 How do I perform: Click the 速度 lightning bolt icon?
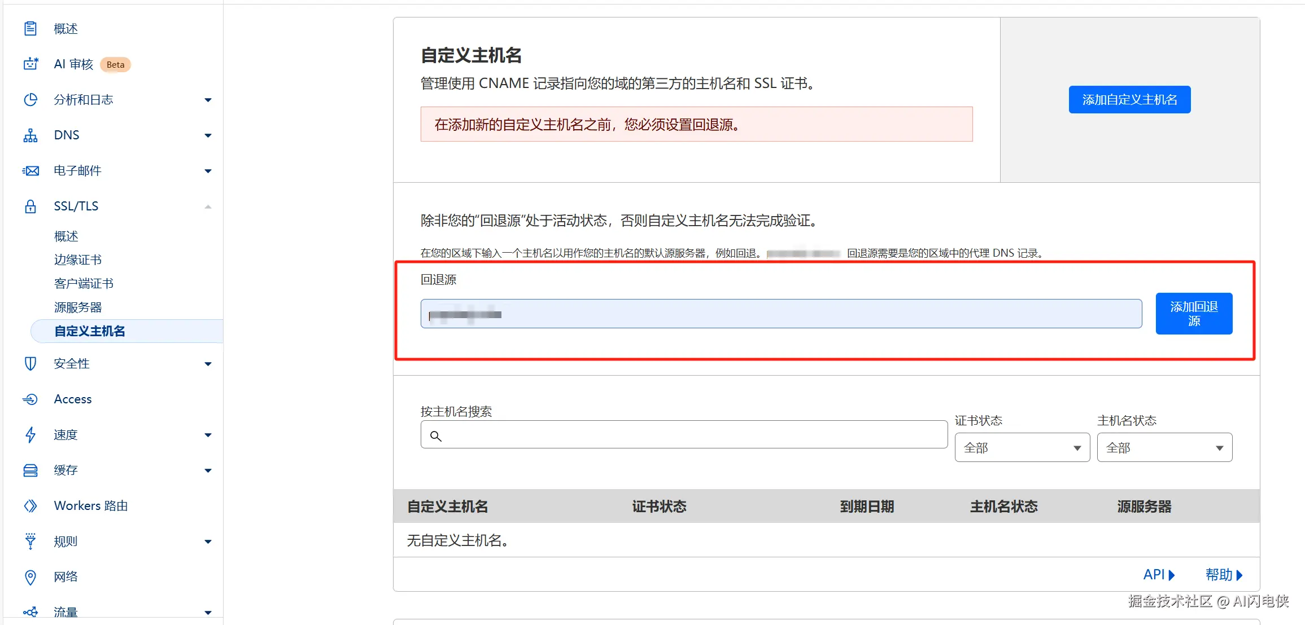click(30, 435)
